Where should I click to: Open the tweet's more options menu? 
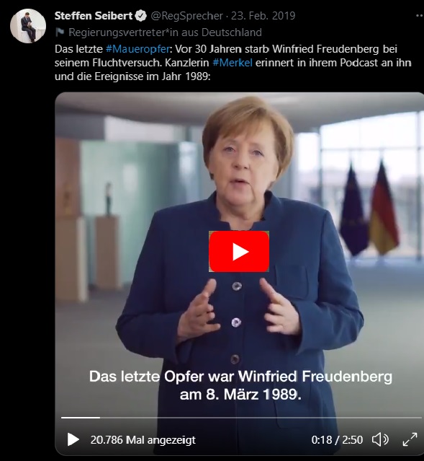pyautogui.click(x=420, y=16)
